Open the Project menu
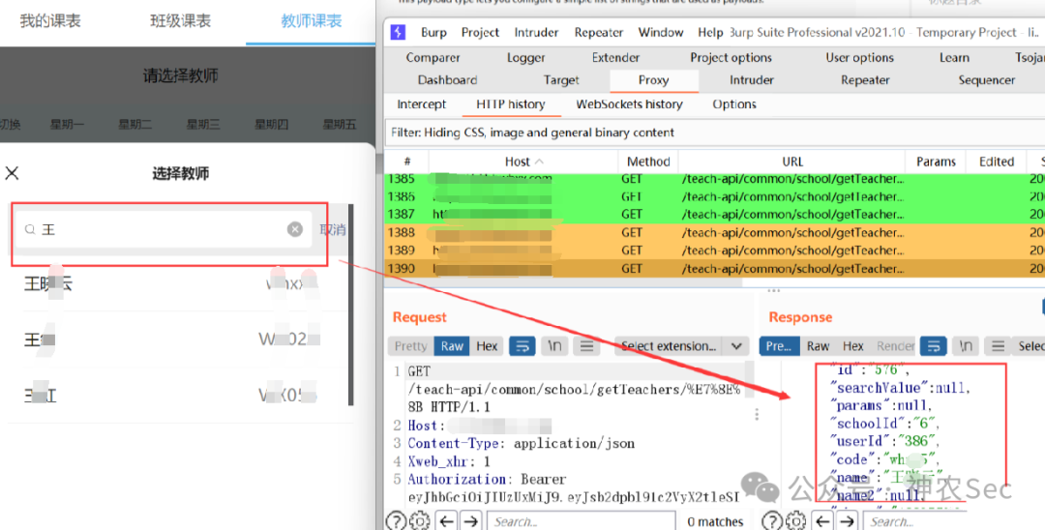This screenshot has width=1045, height=530. click(480, 32)
